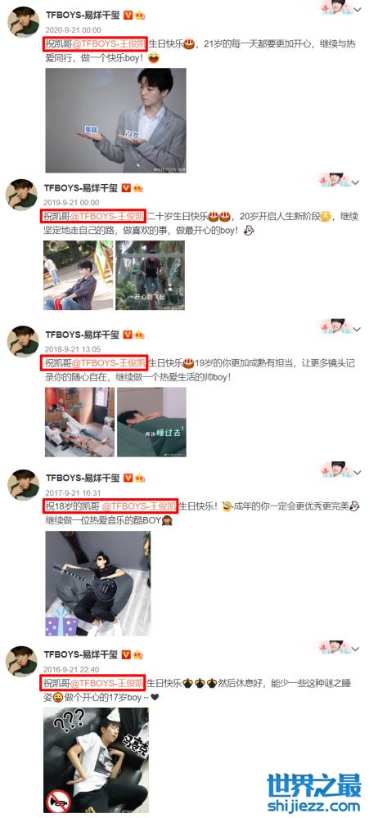369x818 pixels.
Task: Click the orange verified V badge on the first post
Action: pos(128,16)
